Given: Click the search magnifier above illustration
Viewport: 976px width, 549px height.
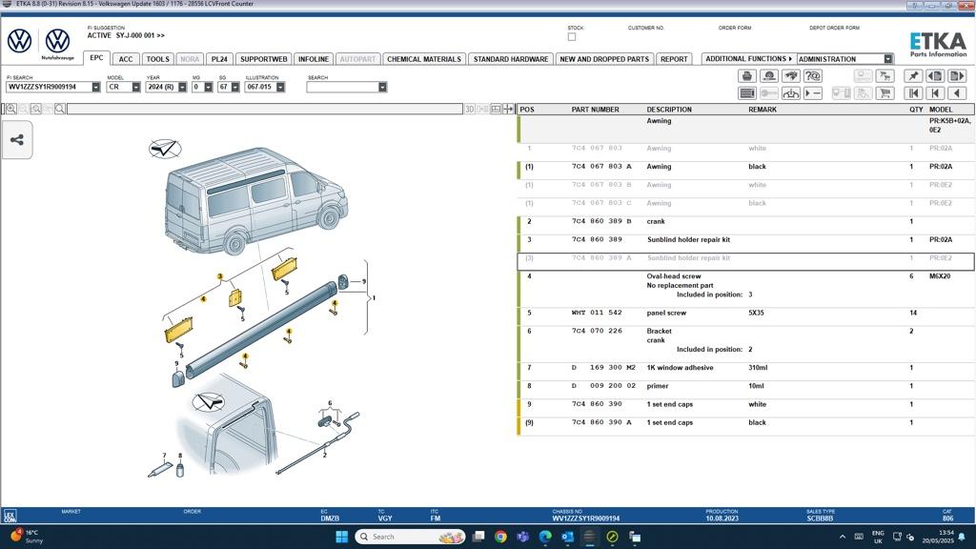Looking at the screenshot, I should tap(60, 109).
